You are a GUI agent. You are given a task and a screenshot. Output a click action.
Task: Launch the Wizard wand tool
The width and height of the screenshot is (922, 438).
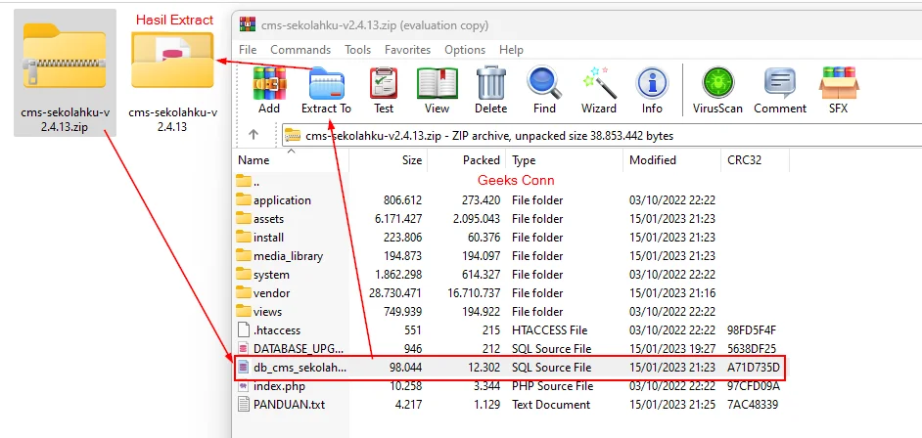pos(599,83)
